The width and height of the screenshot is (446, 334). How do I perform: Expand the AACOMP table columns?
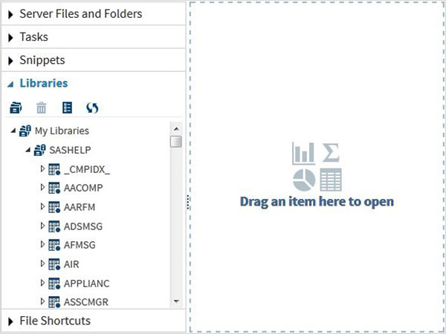point(42,188)
